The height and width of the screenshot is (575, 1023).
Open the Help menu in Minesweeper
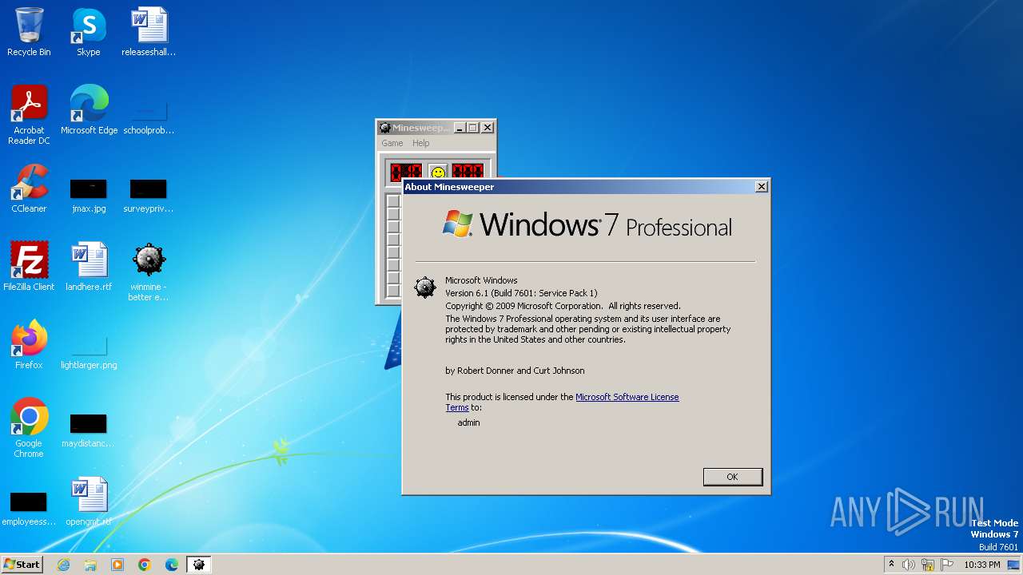(x=421, y=143)
